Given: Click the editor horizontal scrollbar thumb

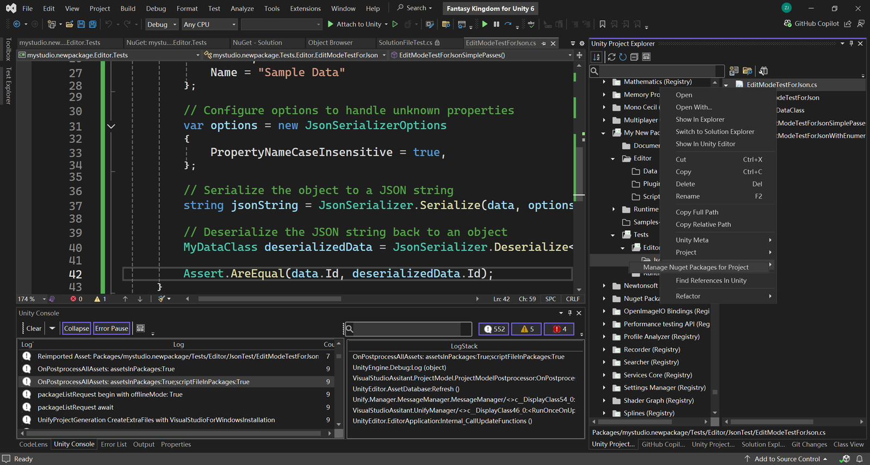Looking at the screenshot, I should (269, 299).
